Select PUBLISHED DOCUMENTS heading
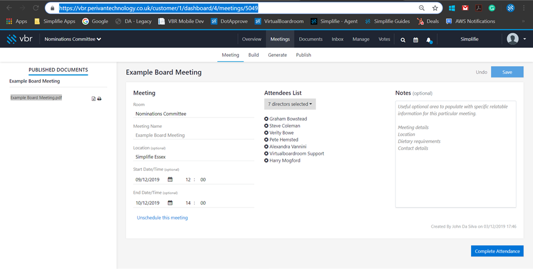The width and height of the screenshot is (533, 269). [x=58, y=70]
